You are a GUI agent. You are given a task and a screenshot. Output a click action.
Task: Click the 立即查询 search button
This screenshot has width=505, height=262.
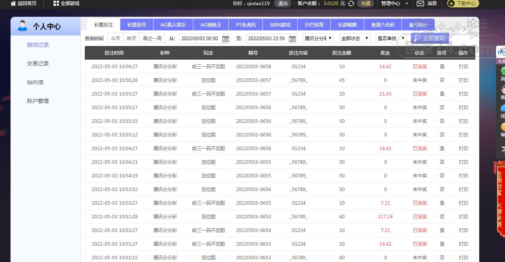(430, 38)
